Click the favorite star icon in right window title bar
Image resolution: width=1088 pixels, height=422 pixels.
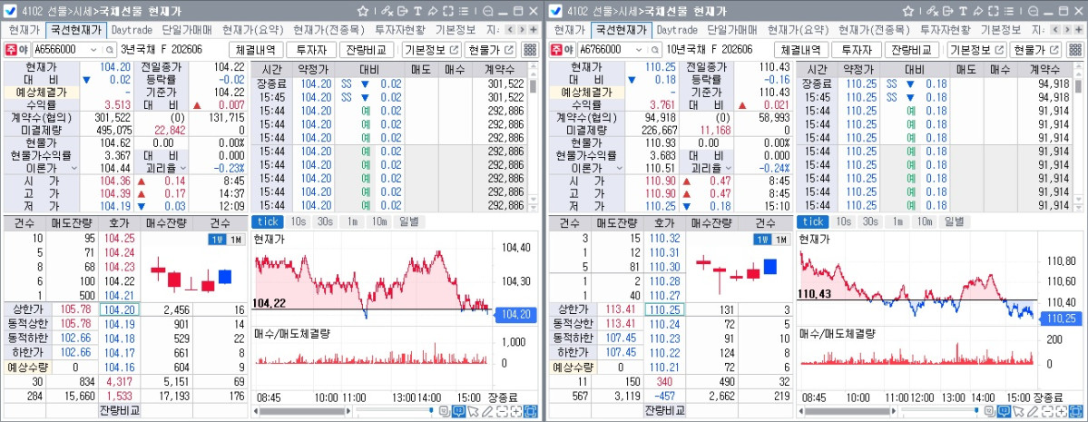pyautogui.click(x=908, y=11)
